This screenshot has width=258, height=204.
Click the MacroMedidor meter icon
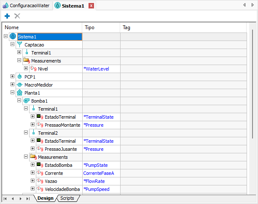pos(19,85)
